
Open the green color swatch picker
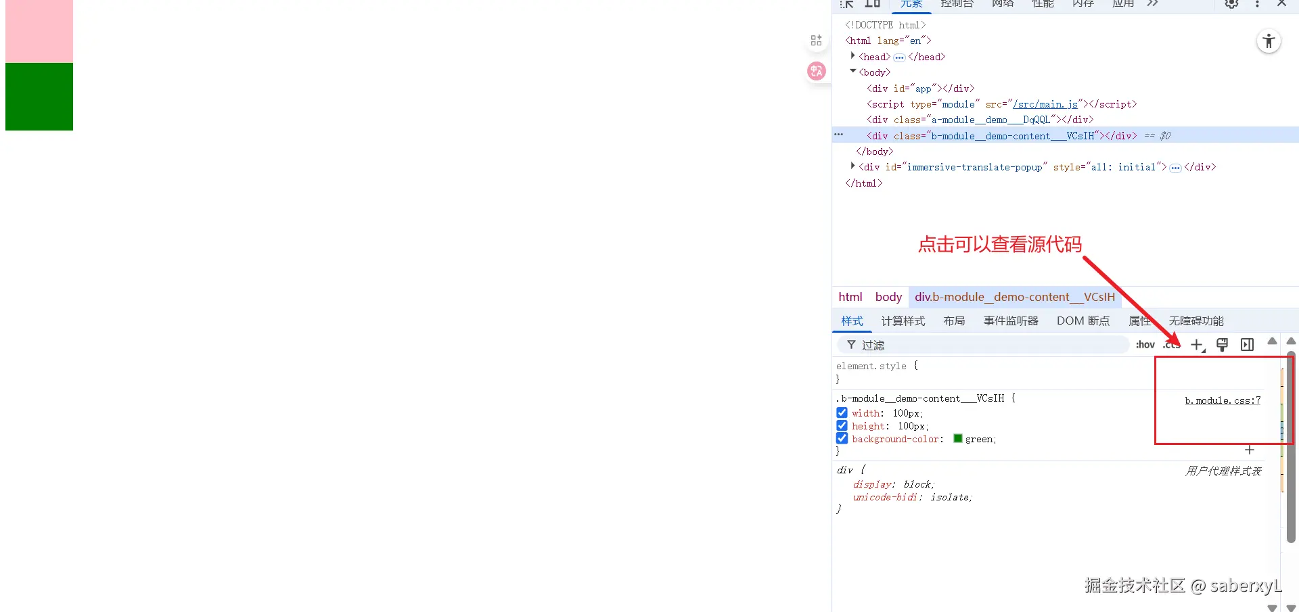[x=958, y=438]
